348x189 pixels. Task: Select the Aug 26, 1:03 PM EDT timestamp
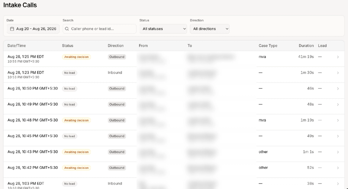26,184
